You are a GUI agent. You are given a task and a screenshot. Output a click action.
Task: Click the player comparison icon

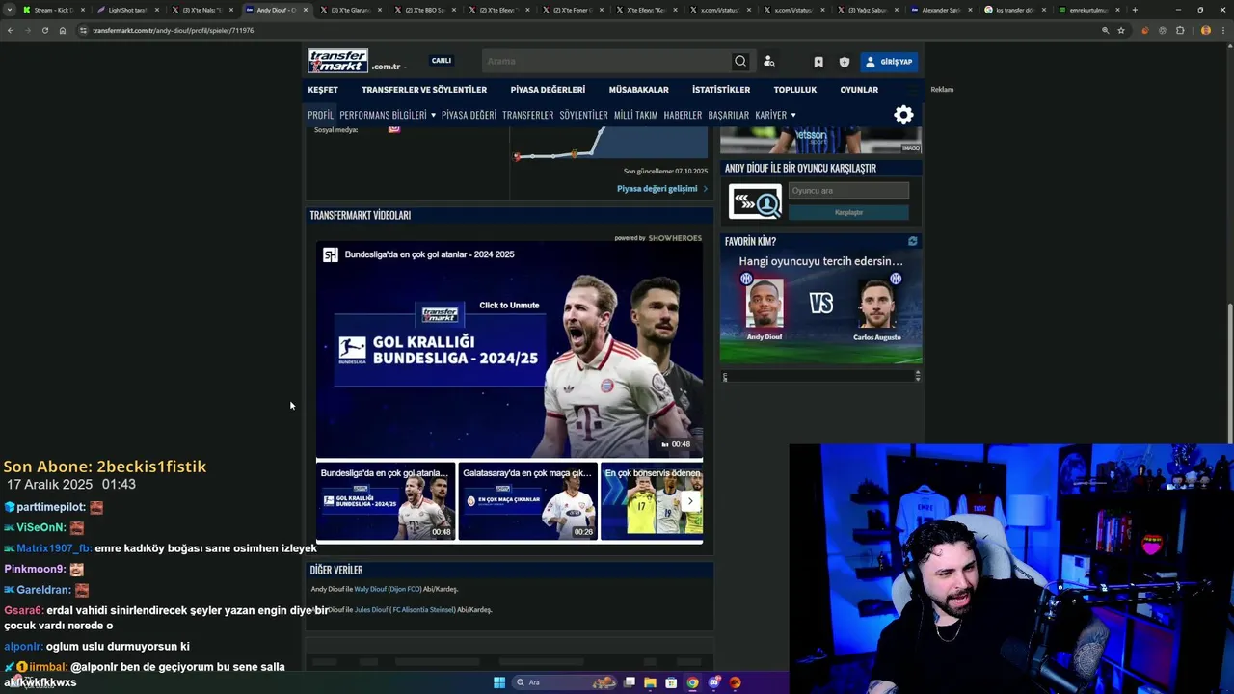coord(755,201)
